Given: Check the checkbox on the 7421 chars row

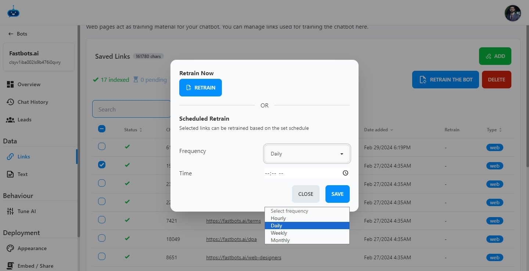Looking at the screenshot, I should tap(101, 220).
